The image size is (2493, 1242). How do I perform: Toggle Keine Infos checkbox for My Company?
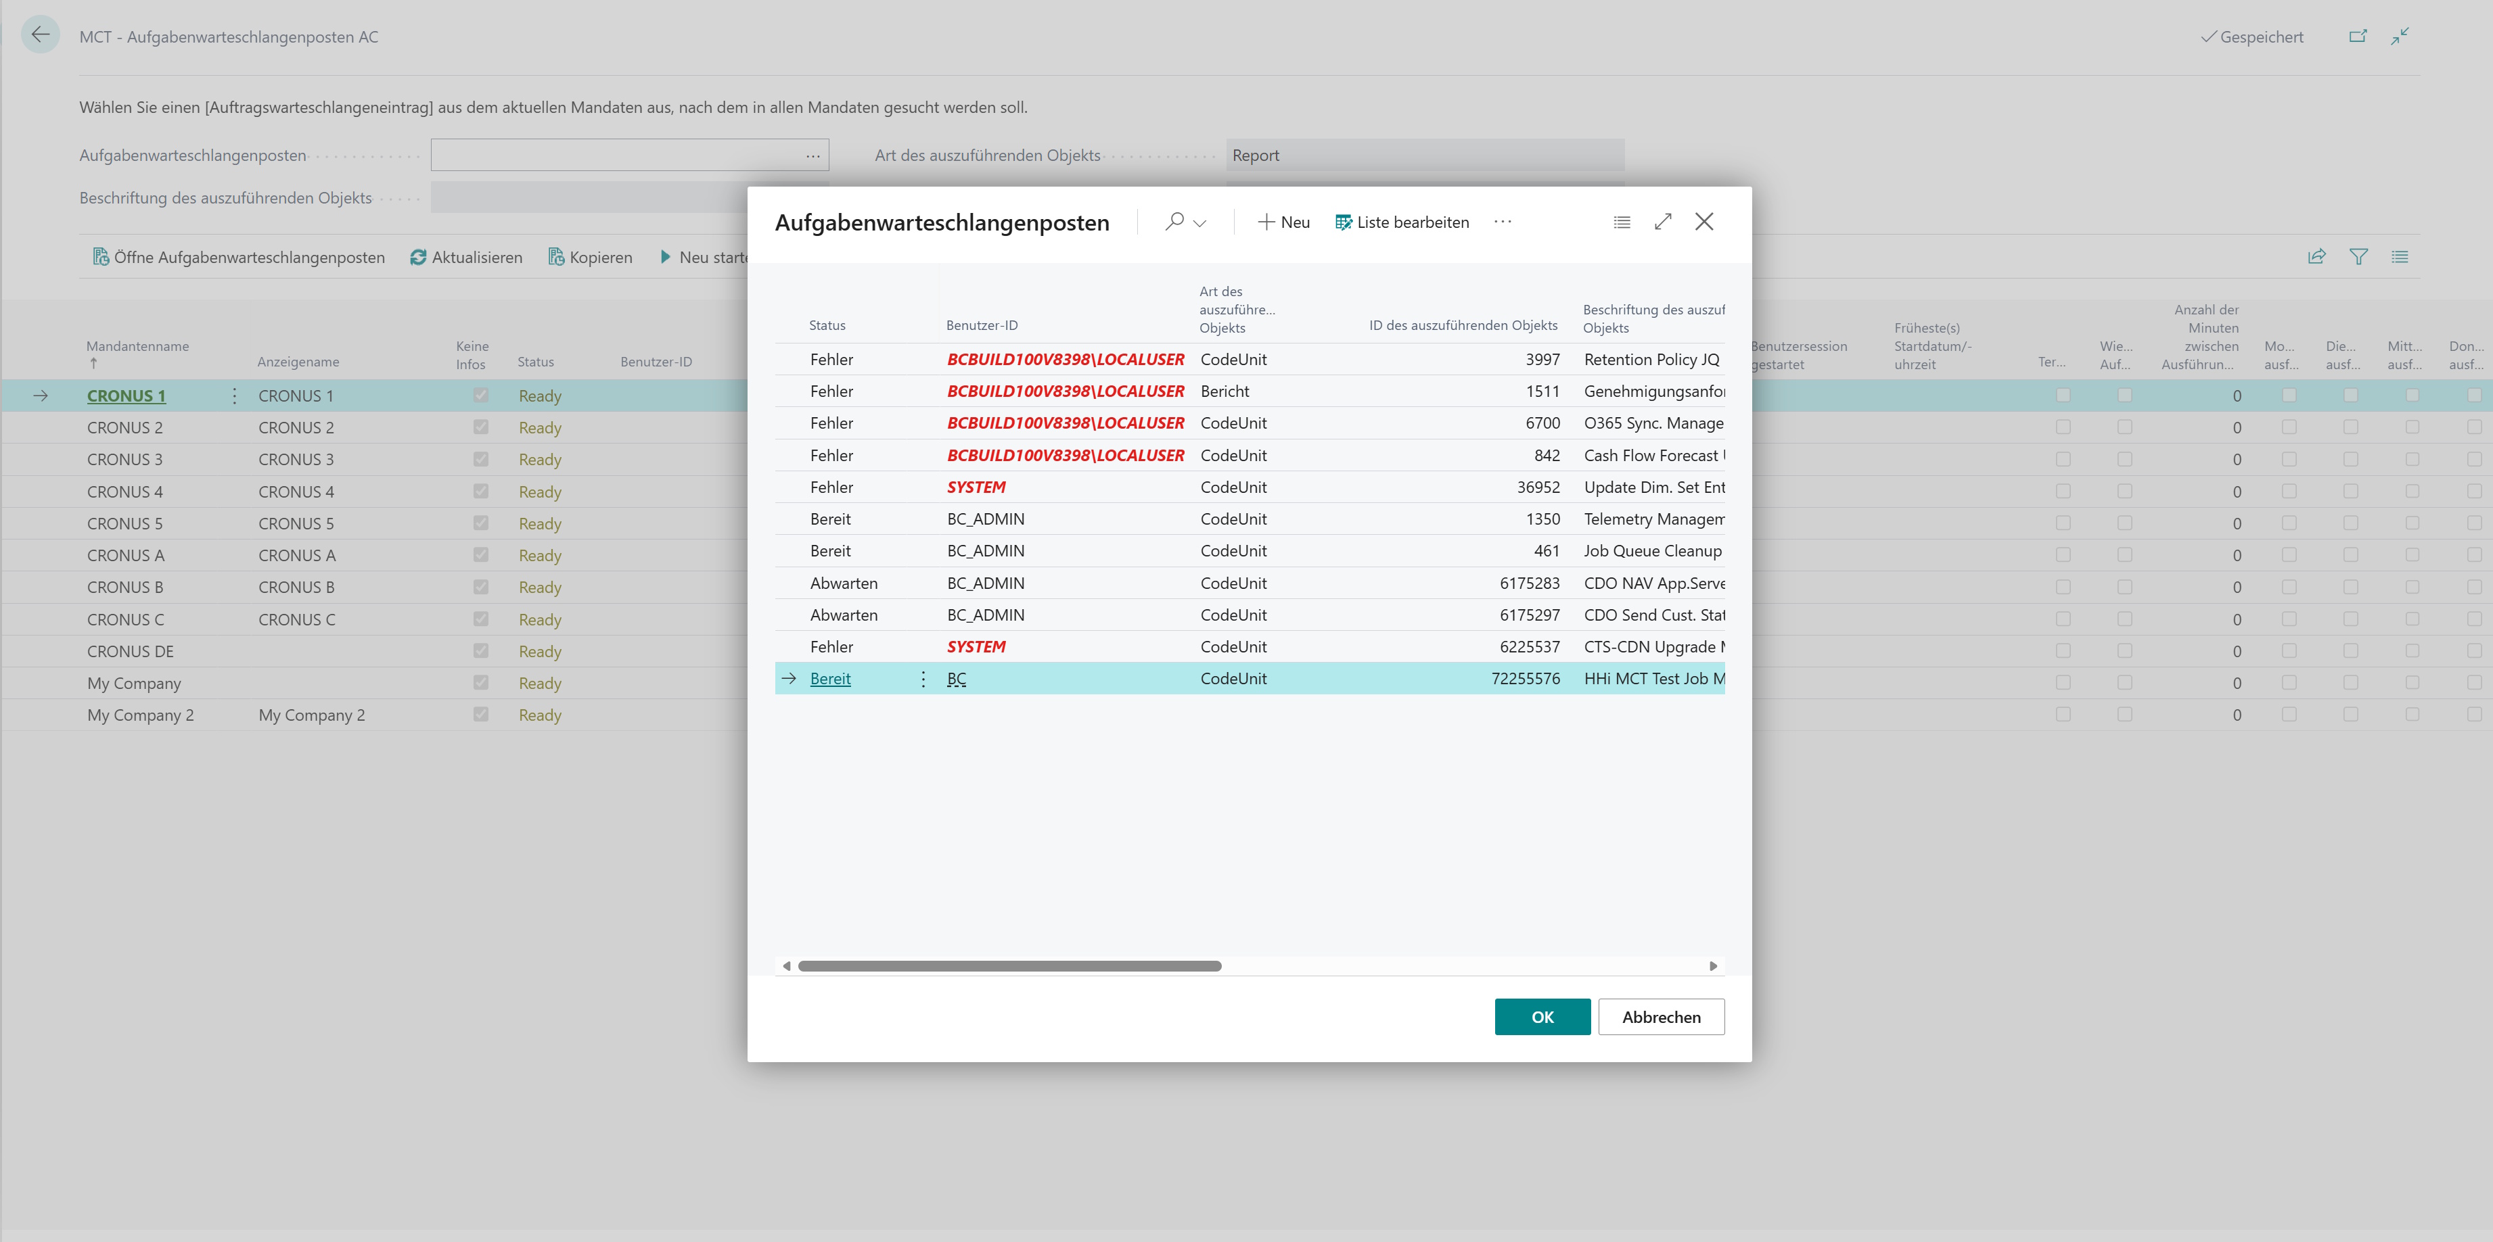[x=480, y=682]
